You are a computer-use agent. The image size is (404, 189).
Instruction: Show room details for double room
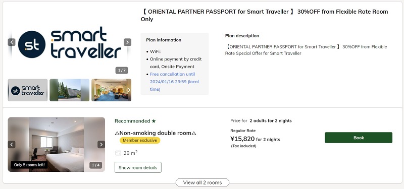click(138, 167)
